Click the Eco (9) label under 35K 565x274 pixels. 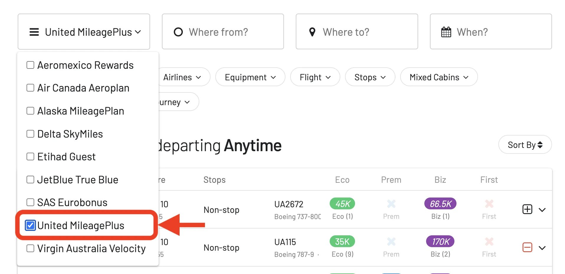(342, 254)
